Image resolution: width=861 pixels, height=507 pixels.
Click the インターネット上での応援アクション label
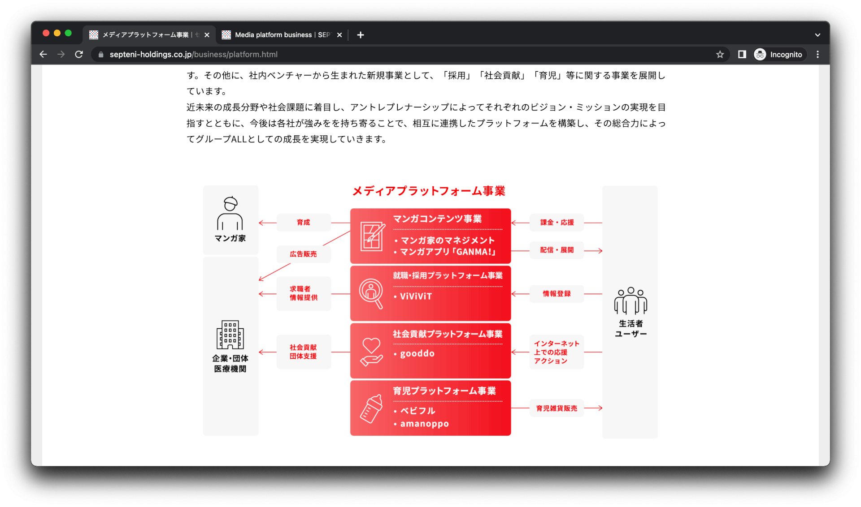(557, 352)
